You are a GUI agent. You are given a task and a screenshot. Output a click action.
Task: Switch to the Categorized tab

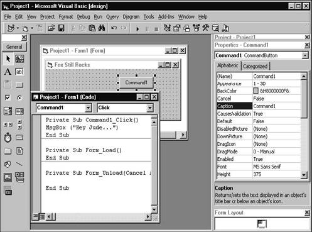(256, 66)
